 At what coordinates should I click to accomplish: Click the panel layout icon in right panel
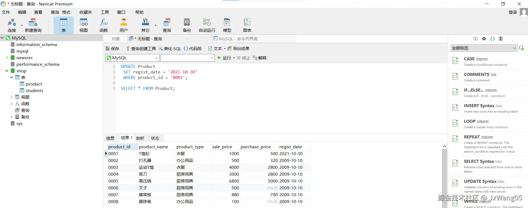(501, 39)
